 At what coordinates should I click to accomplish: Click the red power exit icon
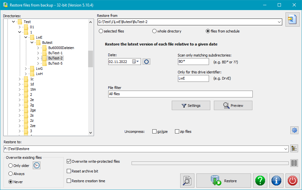coord(292,181)
